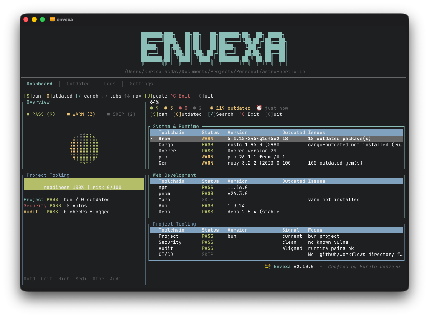Select the Bun row
Image resolution: width=429 pixels, height=318 pixels.
pyautogui.click(x=276, y=206)
